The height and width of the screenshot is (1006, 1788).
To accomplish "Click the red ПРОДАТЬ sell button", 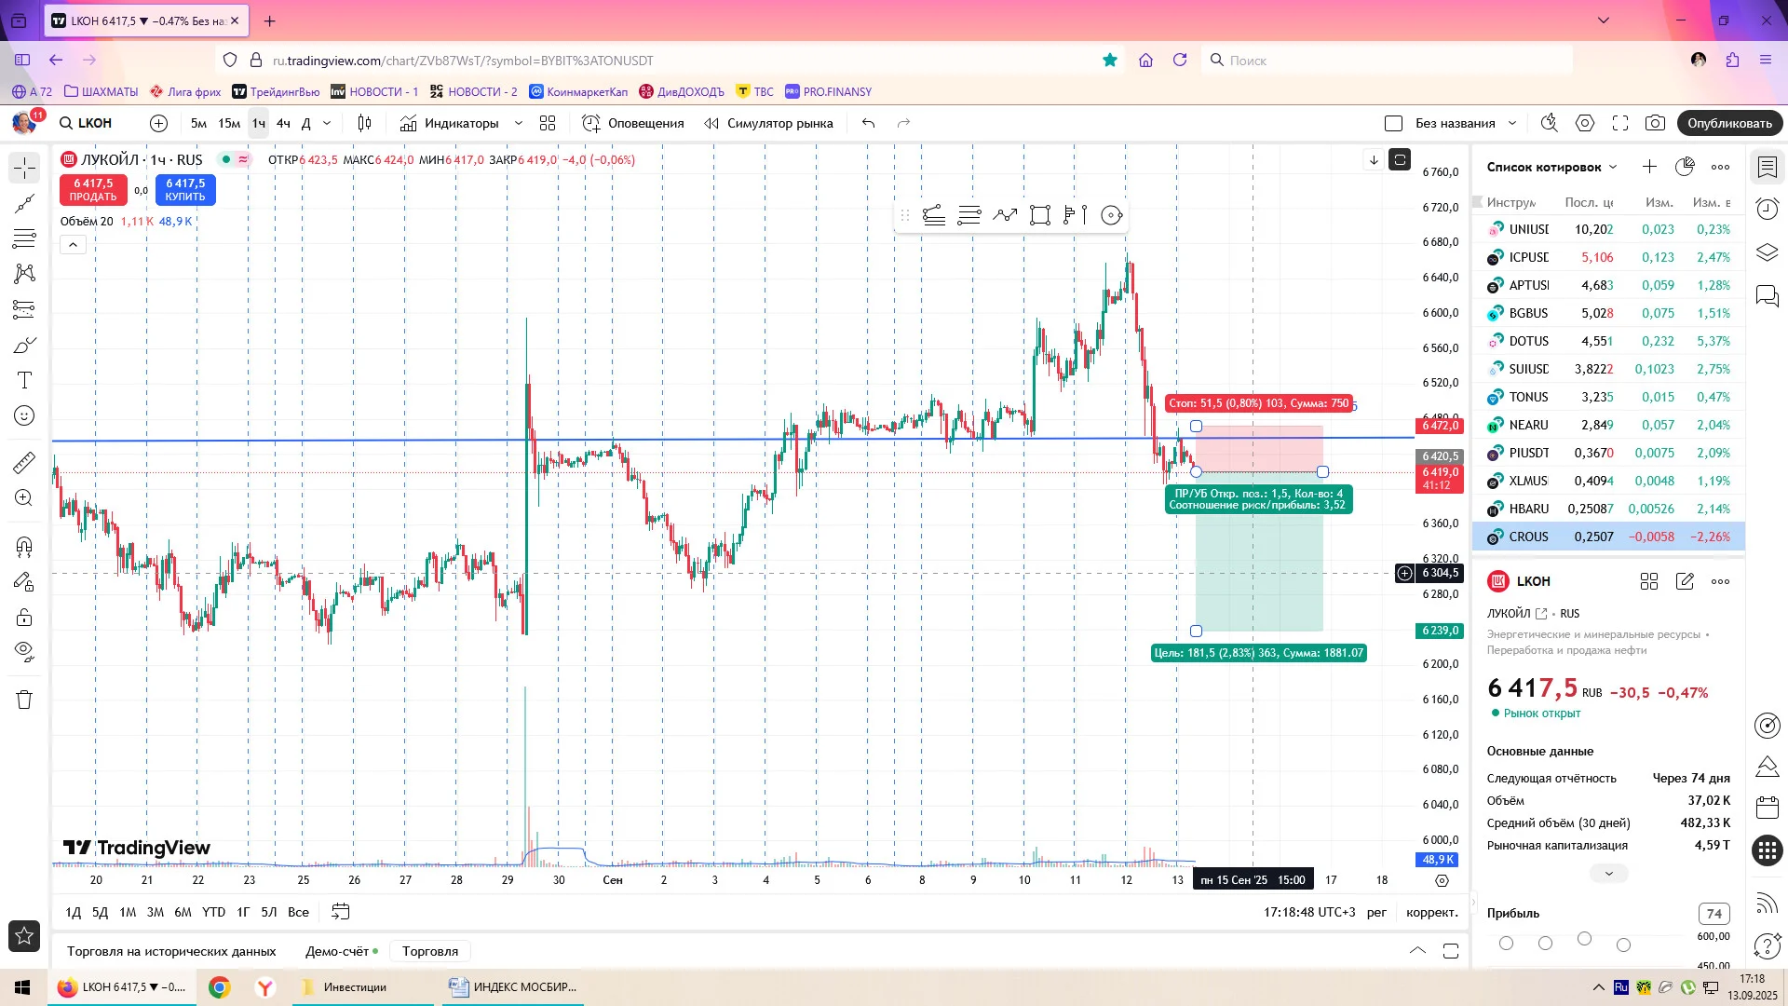I will pos(93,190).
